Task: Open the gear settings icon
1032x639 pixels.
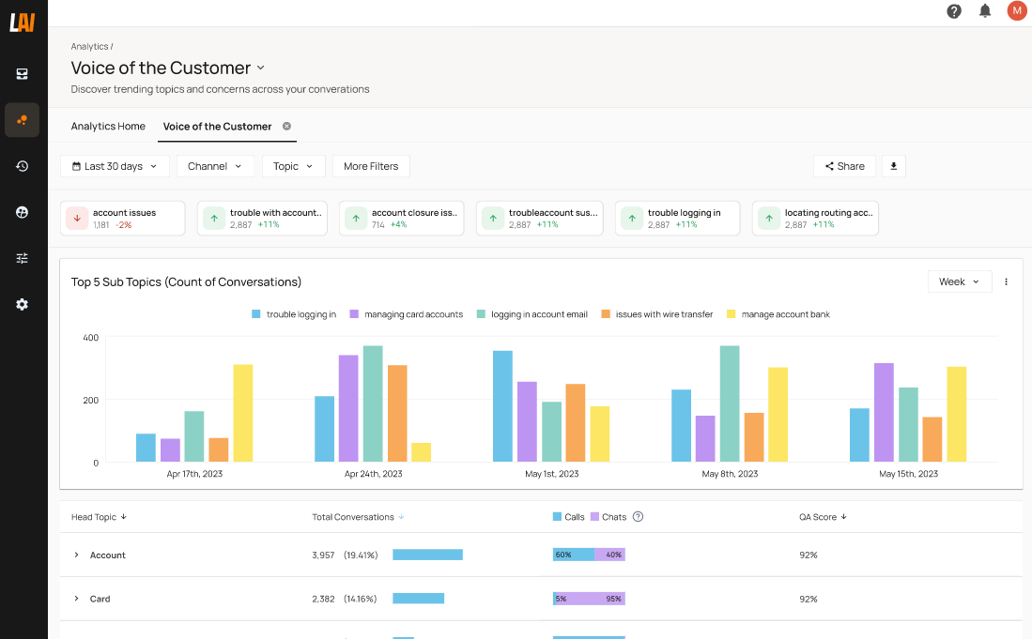Action: tap(22, 304)
